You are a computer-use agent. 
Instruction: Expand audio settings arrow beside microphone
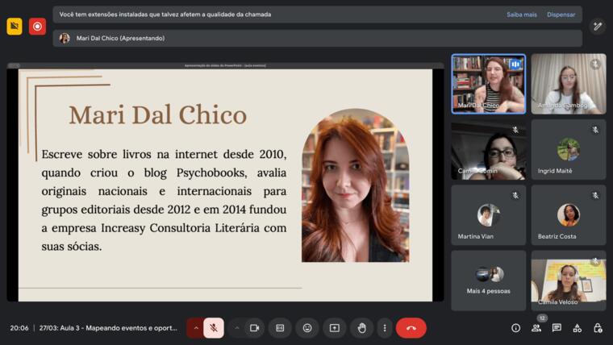pyautogui.click(x=196, y=328)
